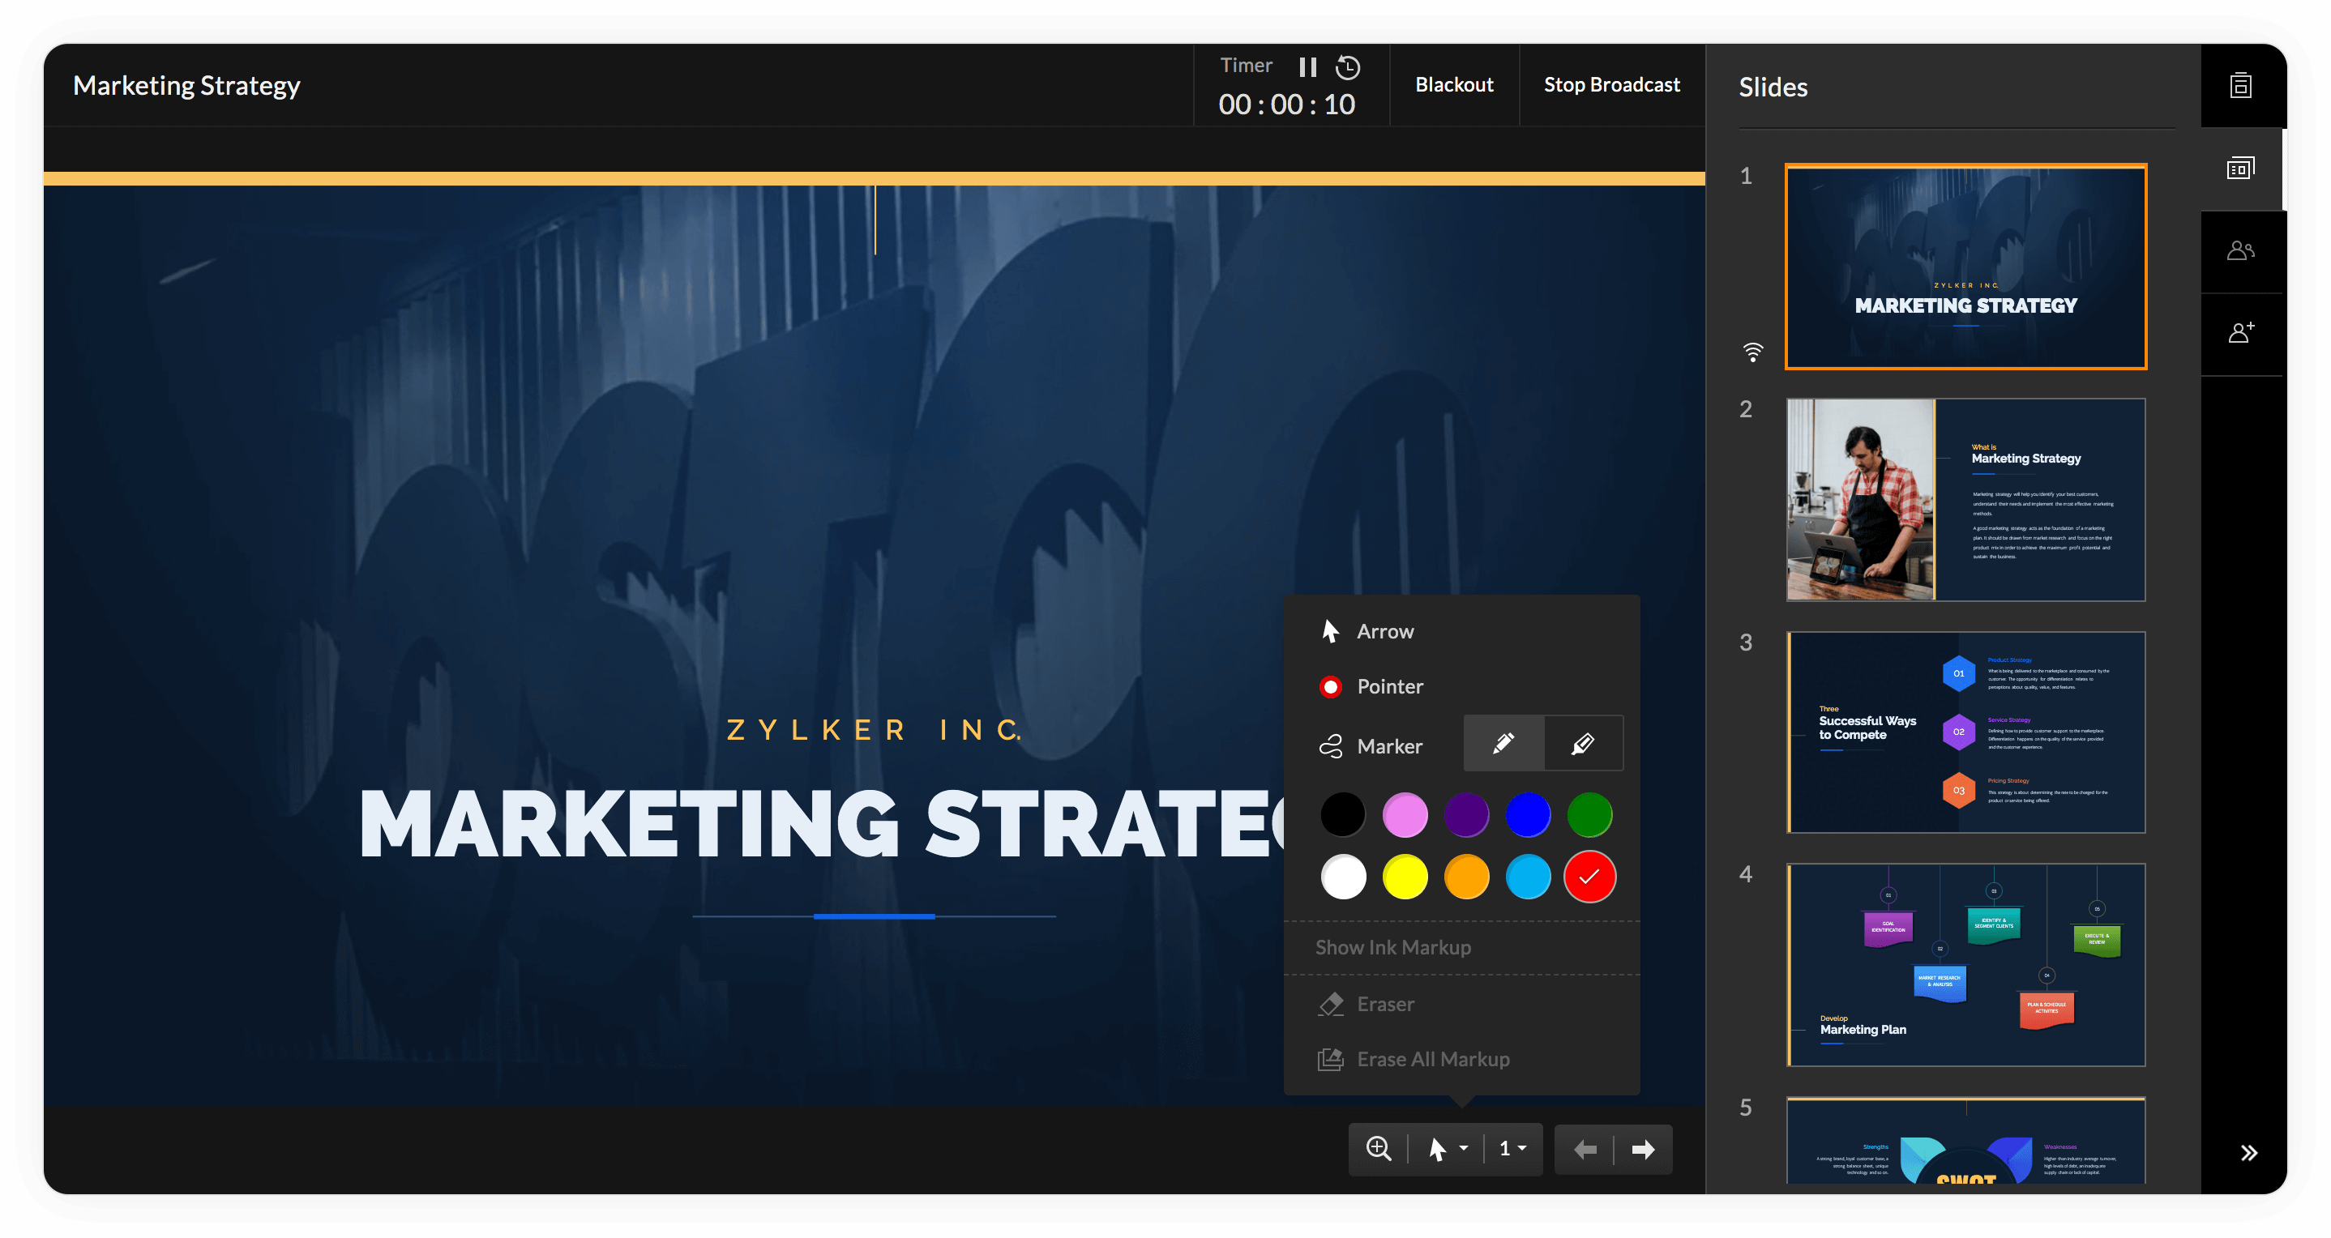
Task: Collapse the side panel with double chevron
Action: [x=2248, y=1153]
